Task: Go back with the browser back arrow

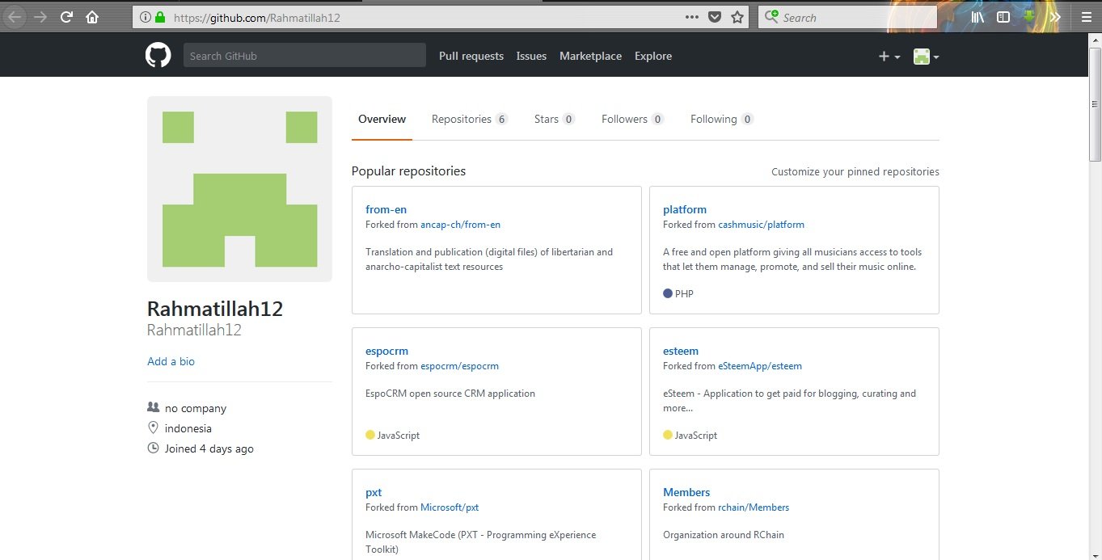Action: 15,17
